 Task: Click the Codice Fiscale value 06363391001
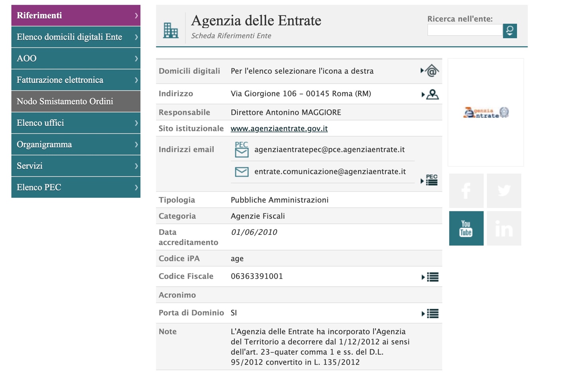(x=257, y=276)
